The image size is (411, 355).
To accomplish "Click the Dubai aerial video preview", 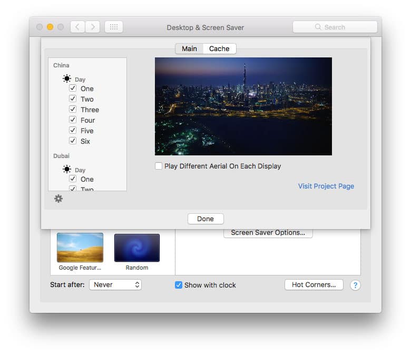I will [x=243, y=106].
